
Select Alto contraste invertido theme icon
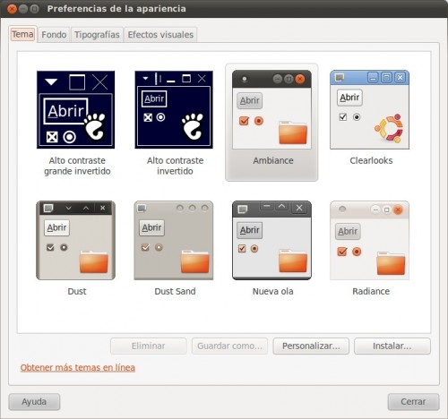click(174, 110)
